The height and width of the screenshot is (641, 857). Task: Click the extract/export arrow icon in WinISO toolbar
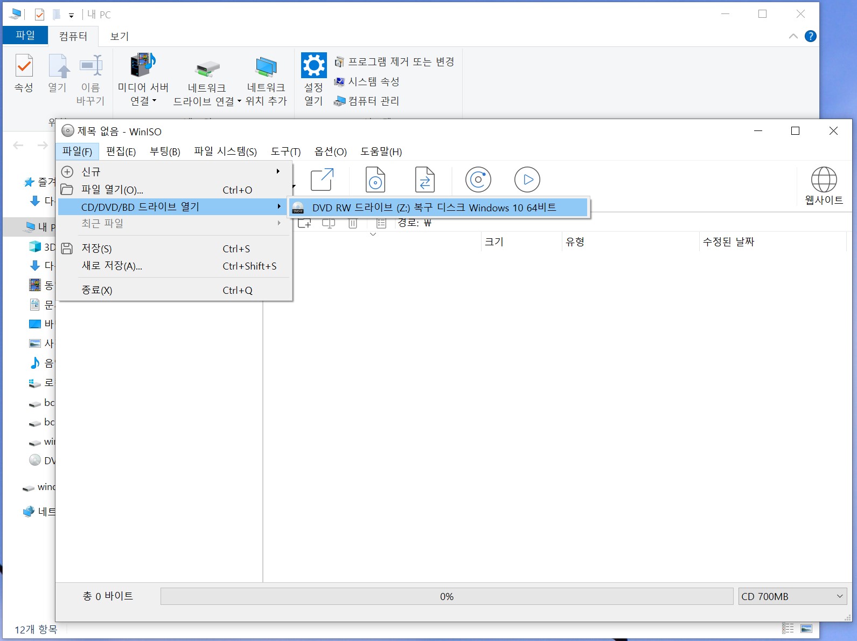pyautogui.click(x=322, y=180)
